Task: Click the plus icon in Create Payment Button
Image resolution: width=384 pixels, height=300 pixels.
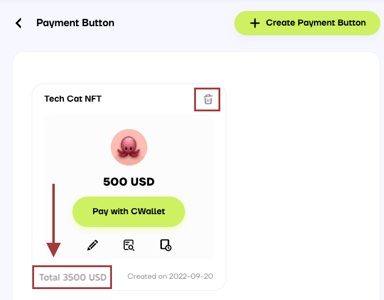Action: point(255,23)
